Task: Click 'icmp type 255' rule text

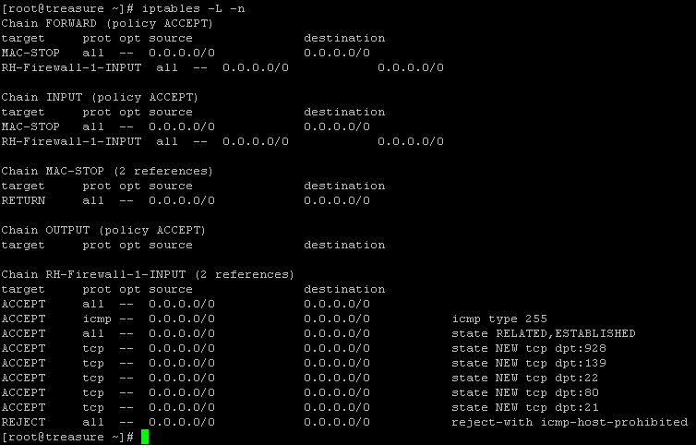Action: pos(499,319)
